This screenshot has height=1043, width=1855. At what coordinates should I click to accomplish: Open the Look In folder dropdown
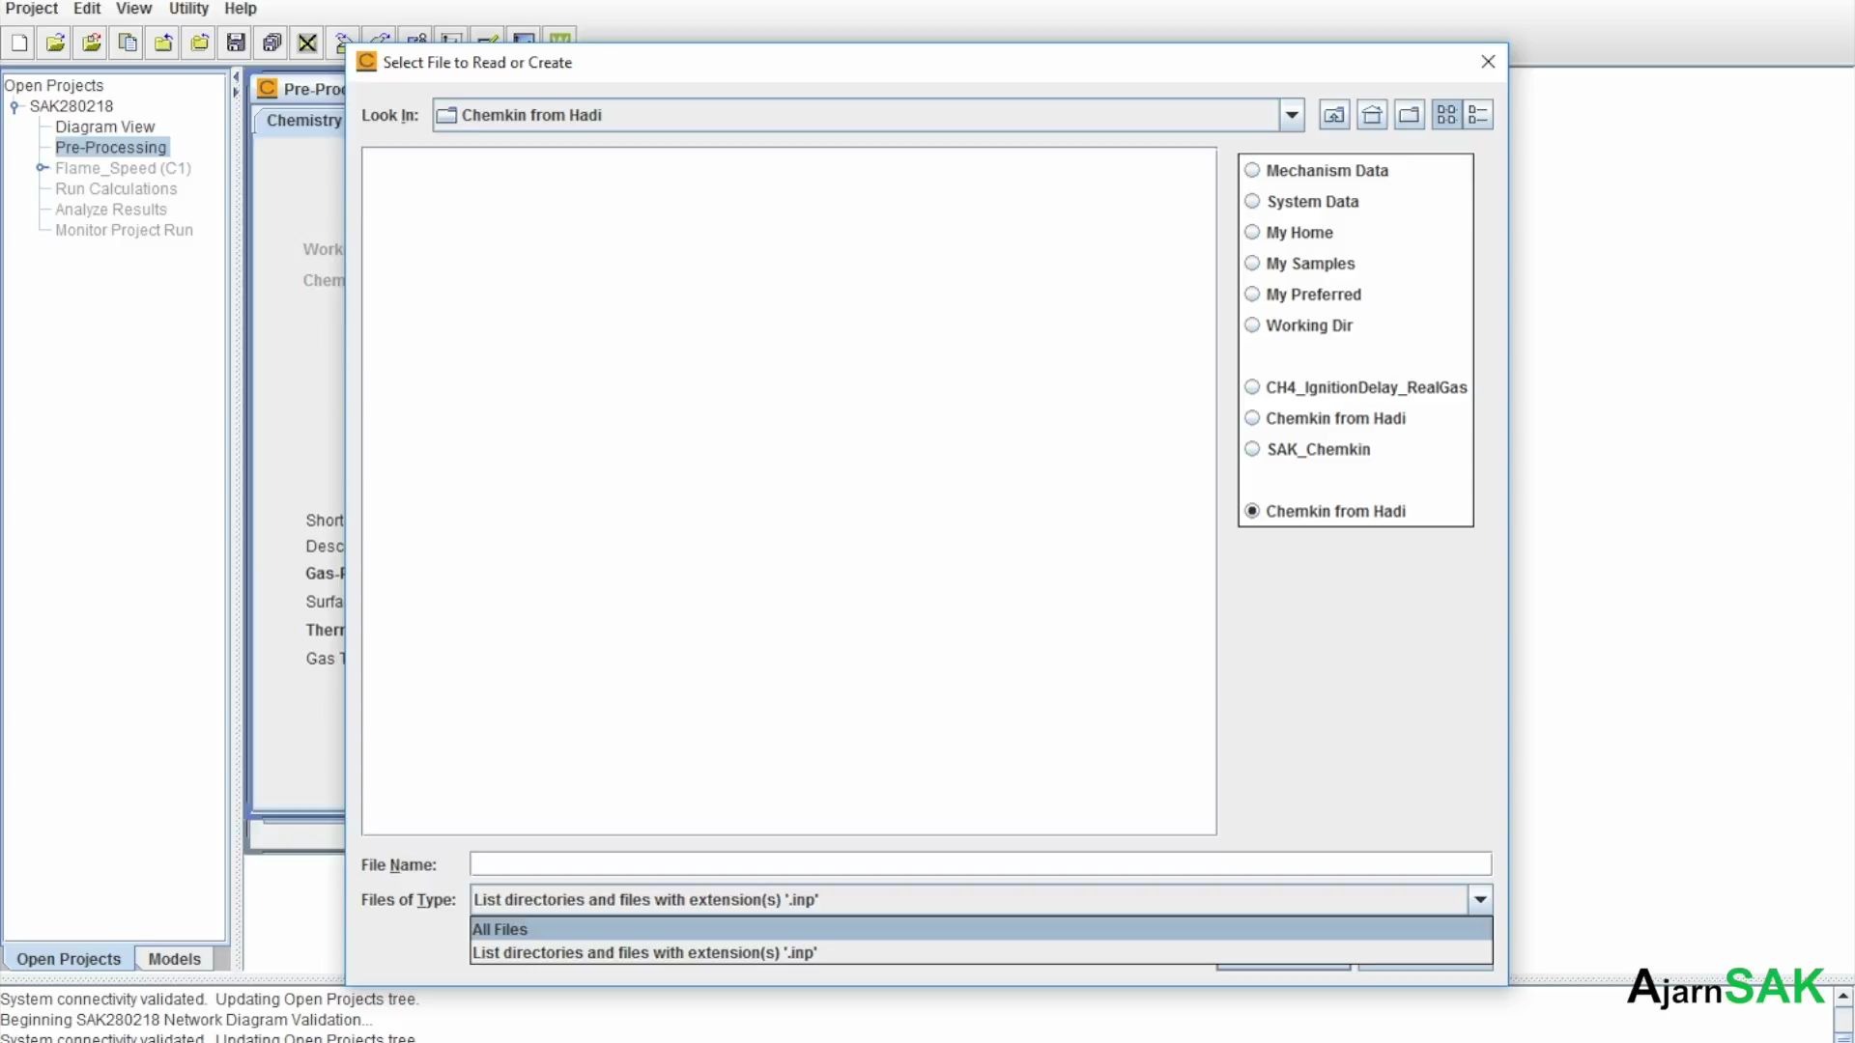pos(1292,115)
